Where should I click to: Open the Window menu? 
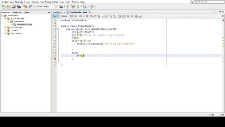pyautogui.click(x=75, y=2)
